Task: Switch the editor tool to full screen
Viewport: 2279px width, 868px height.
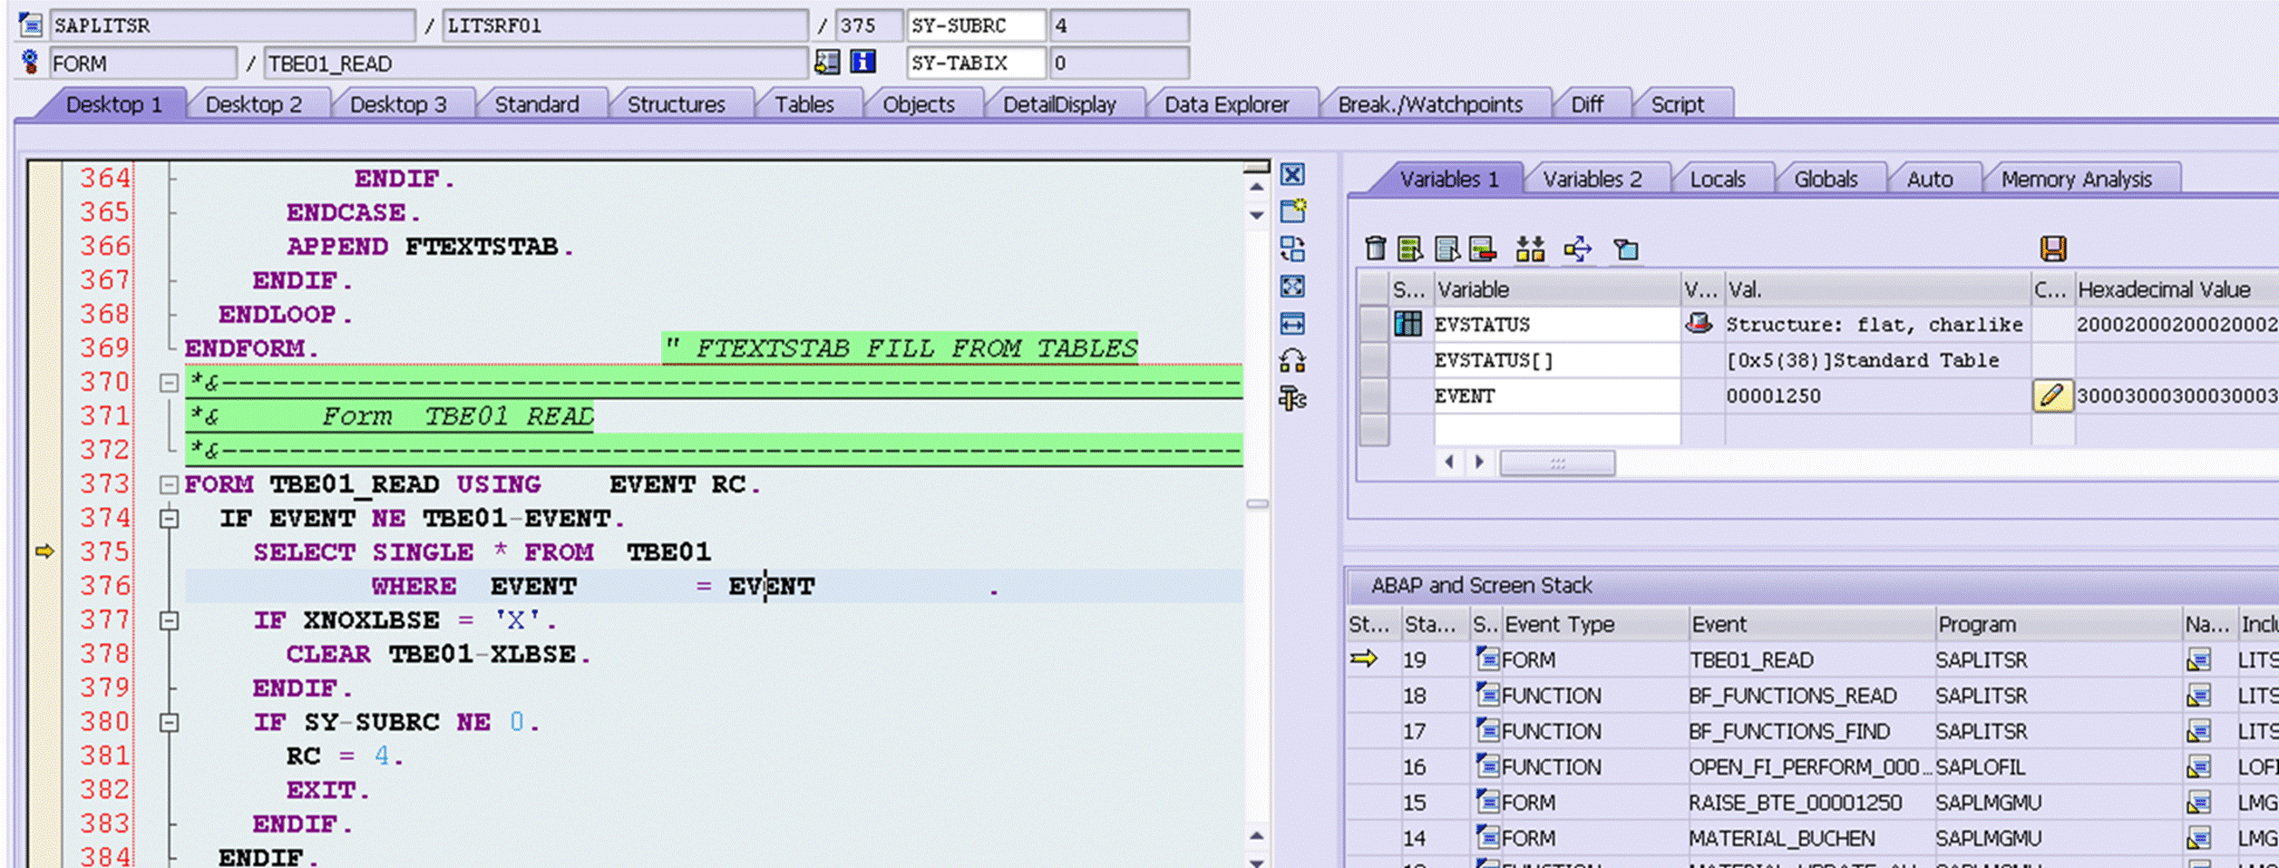Action: [1292, 287]
